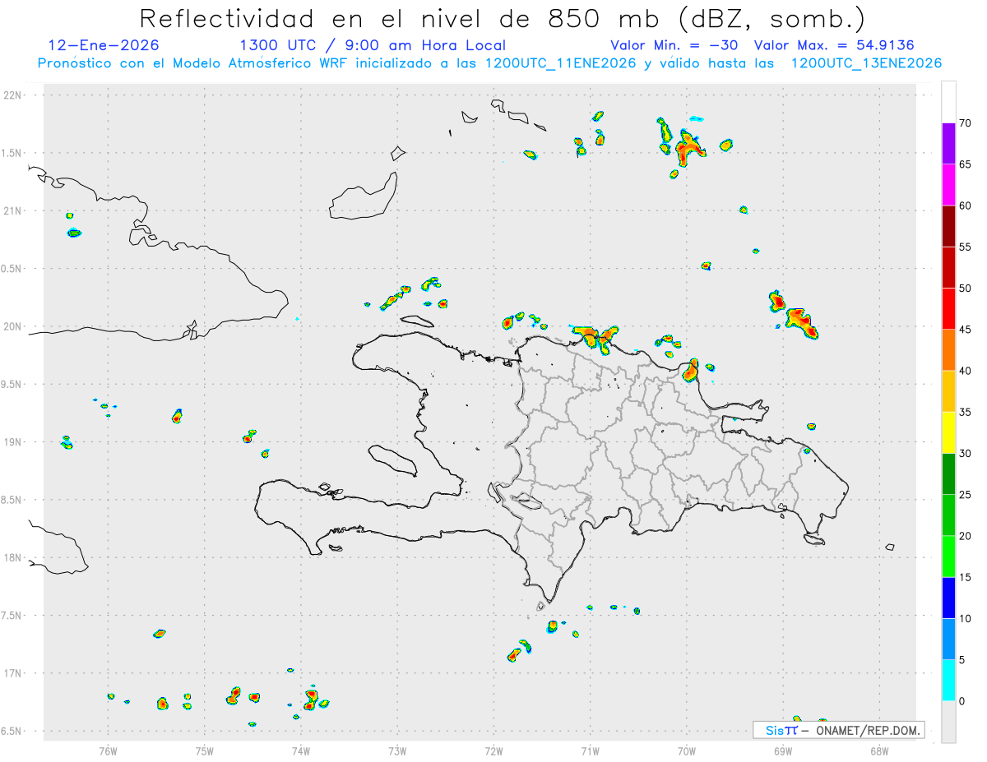
Task: Pick the white above-70 colorbar segment
Action: point(948,102)
